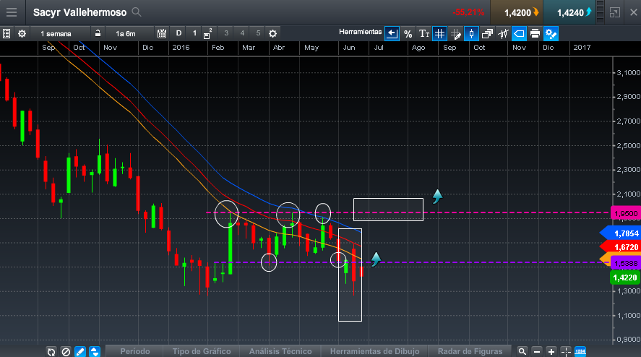Click the market depth ladder icon

[x=600, y=12]
